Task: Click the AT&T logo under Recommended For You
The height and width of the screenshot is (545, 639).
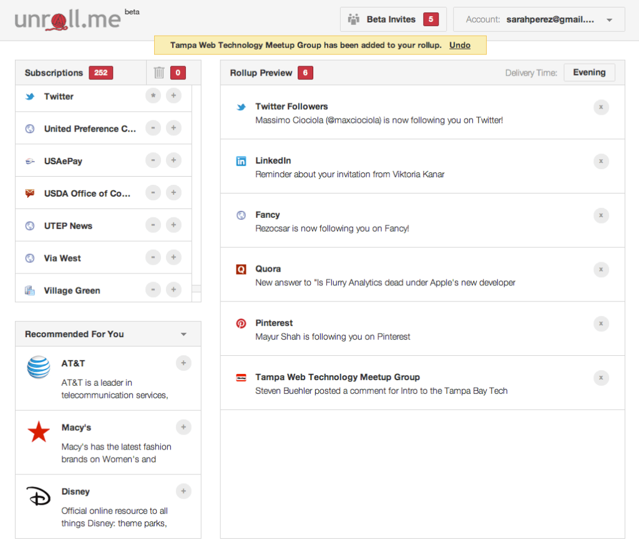Action: pos(38,368)
